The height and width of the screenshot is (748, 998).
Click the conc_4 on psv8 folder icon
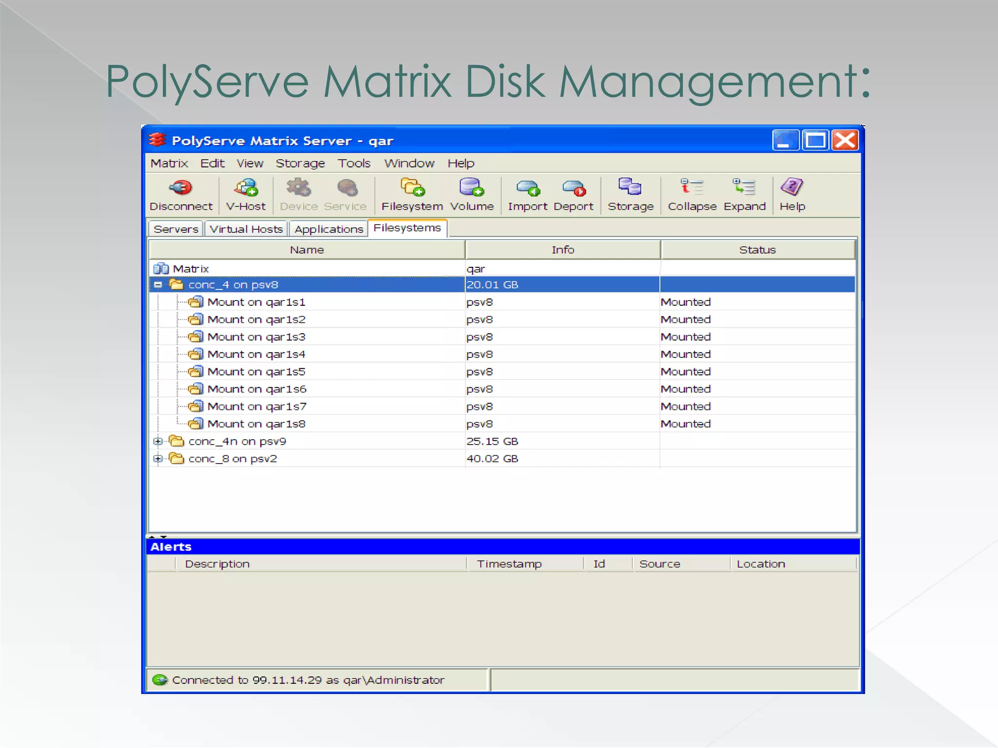(176, 284)
